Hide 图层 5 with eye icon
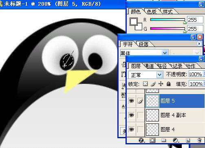This screenshot has height=148, width=205. click(131, 101)
